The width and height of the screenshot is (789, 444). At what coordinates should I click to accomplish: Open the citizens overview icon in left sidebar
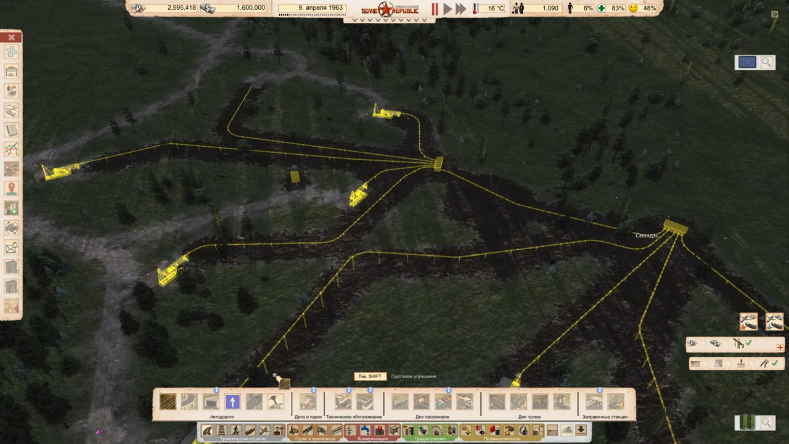pyautogui.click(x=12, y=91)
